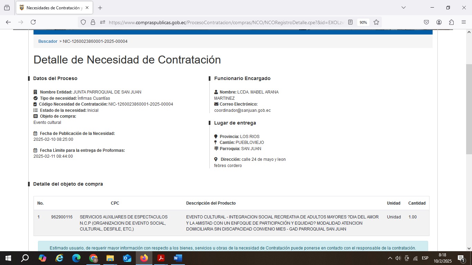Click the Firefox reload page button
This screenshot has height=265, width=472.
tap(33, 22)
